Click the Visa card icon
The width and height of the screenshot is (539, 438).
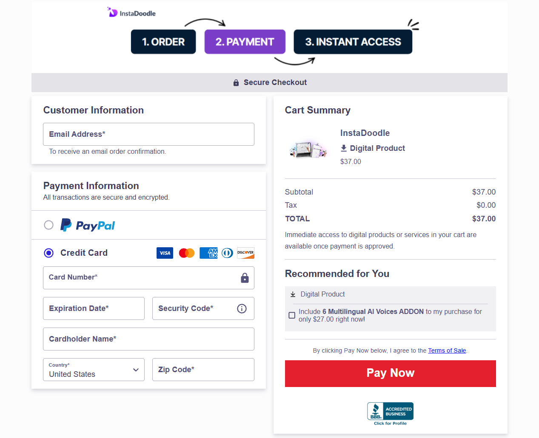coord(165,253)
